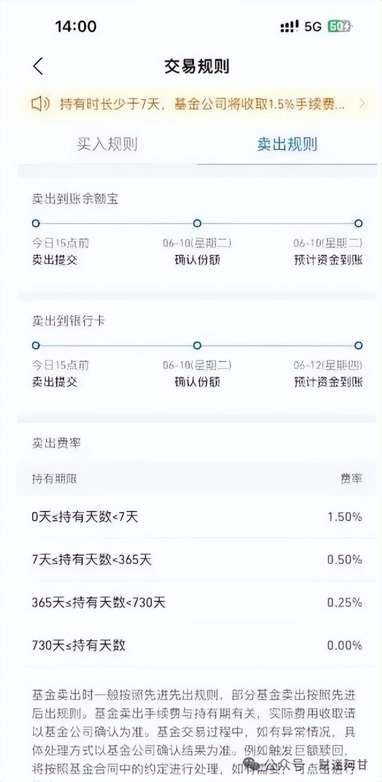Tap the 交易规则 page title

click(x=197, y=66)
